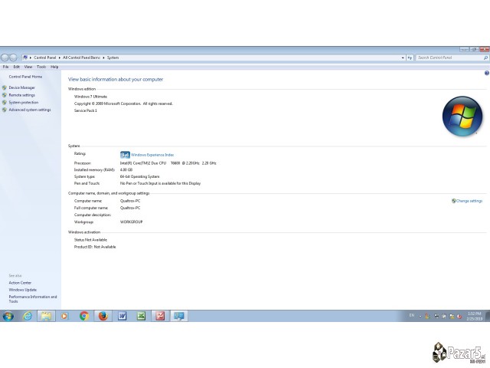490x368 pixels.
Task: Open Device Manager from left sidebar
Action: tap(21, 87)
